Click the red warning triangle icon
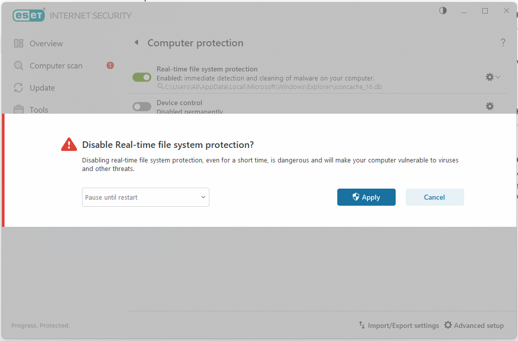The height and width of the screenshot is (341, 518). (x=69, y=145)
